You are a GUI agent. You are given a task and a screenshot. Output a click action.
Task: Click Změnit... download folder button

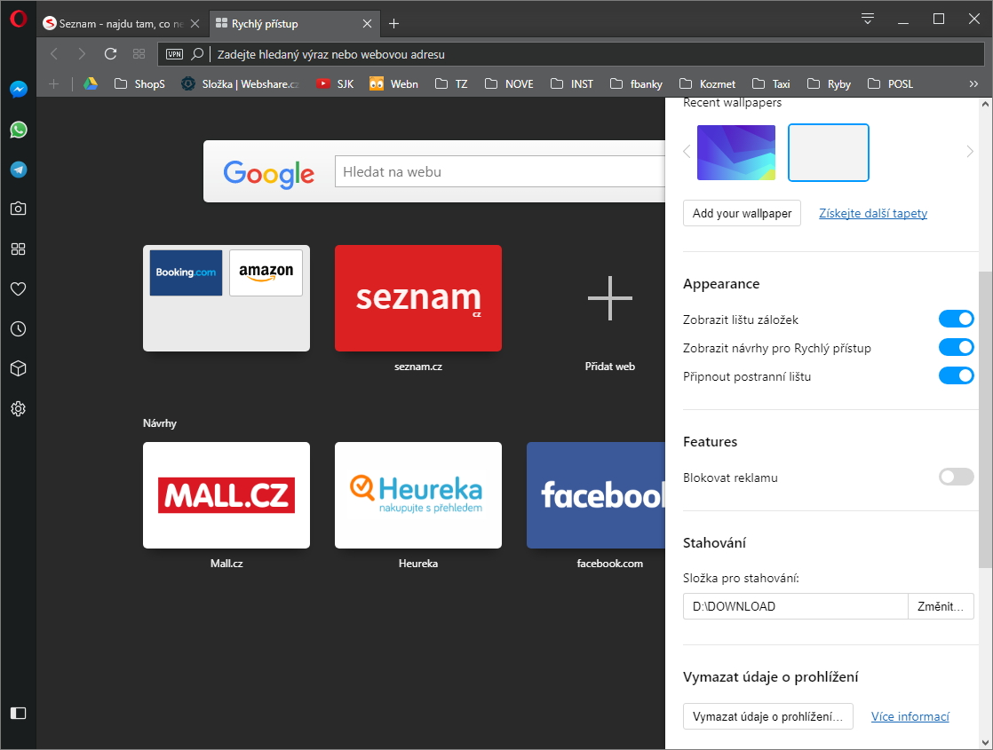pos(941,606)
